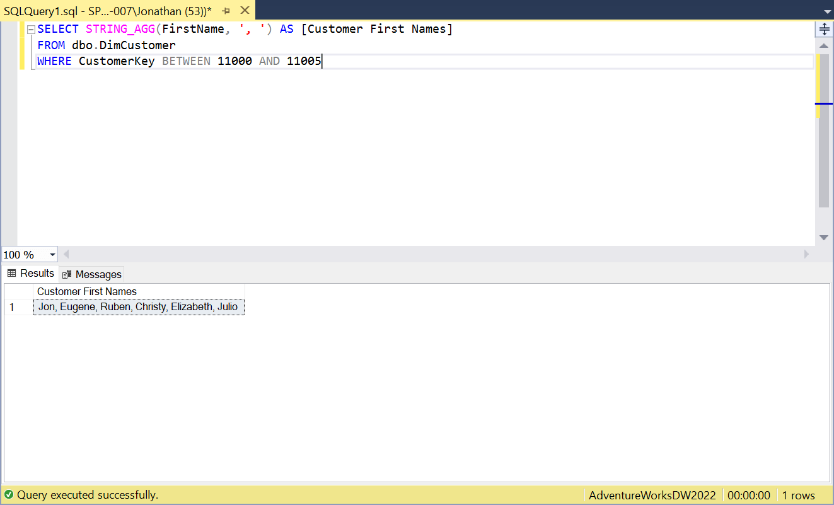Place cursor on the FROM dbo.DimCustomer line
The image size is (834, 505).
pos(107,45)
